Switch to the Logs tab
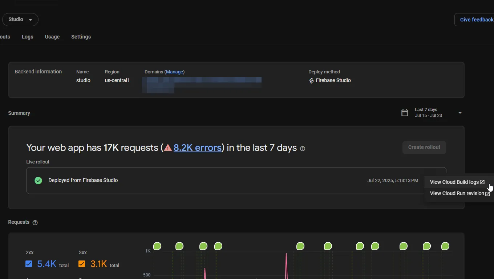This screenshot has height=279, width=494. point(27,37)
